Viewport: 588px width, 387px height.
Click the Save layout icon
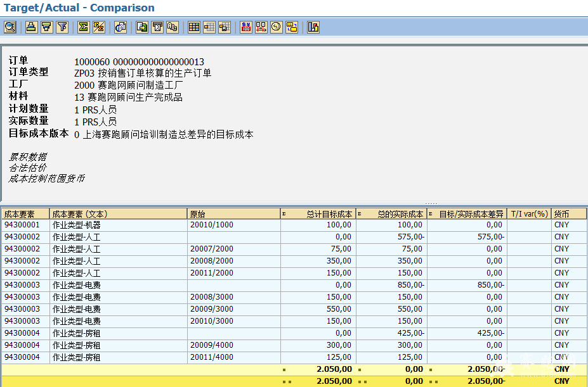click(225, 27)
